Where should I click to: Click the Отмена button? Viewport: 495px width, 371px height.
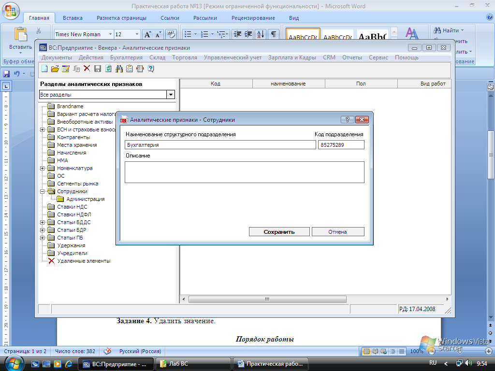(x=338, y=231)
